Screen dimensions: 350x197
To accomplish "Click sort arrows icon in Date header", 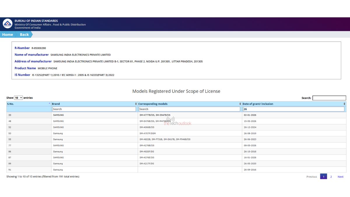I will [344, 104].
